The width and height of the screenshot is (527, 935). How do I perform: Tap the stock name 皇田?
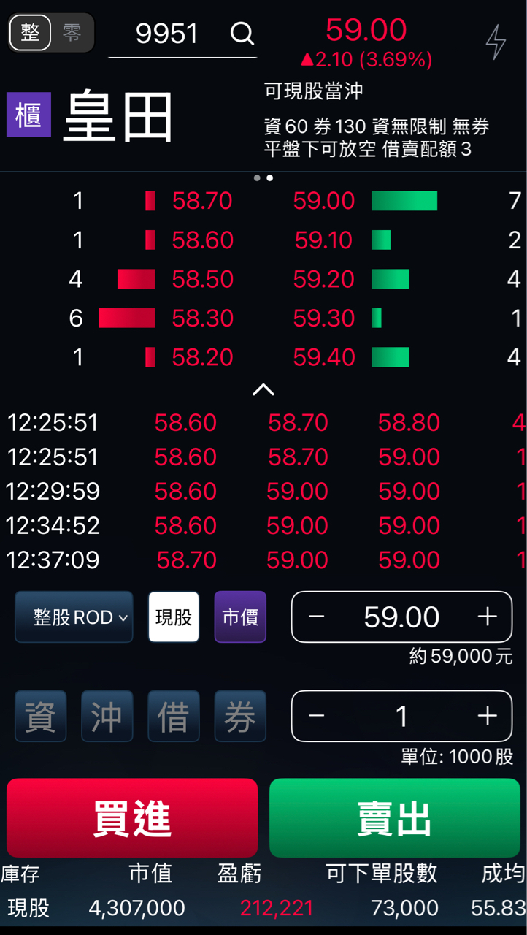118,116
